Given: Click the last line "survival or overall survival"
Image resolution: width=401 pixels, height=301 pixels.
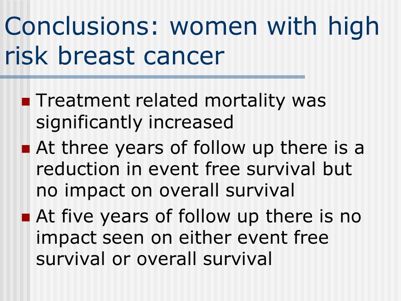Looking at the screenshot, I should pyautogui.click(x=154, y=259).
